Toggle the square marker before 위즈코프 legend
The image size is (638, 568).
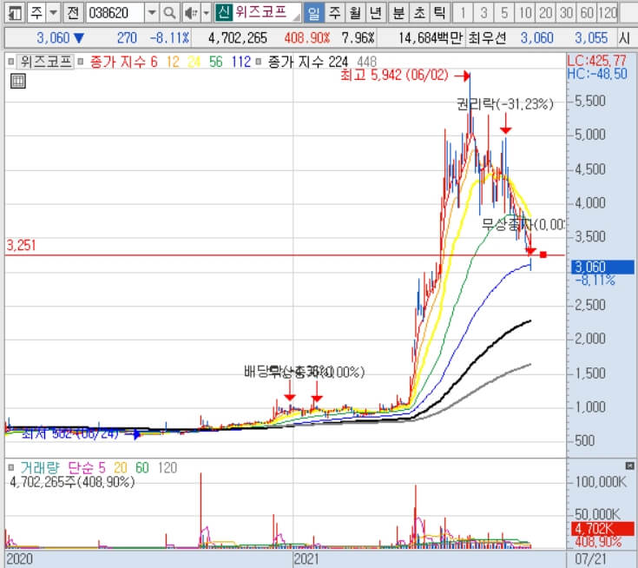point(11,62)
